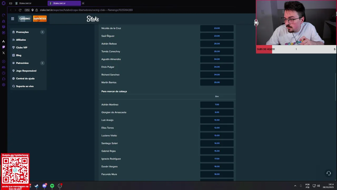The height and width of the screenshot is (190, 337).
Task: Select Erick Pulgar odds 34.00
Action: point(217,67)
